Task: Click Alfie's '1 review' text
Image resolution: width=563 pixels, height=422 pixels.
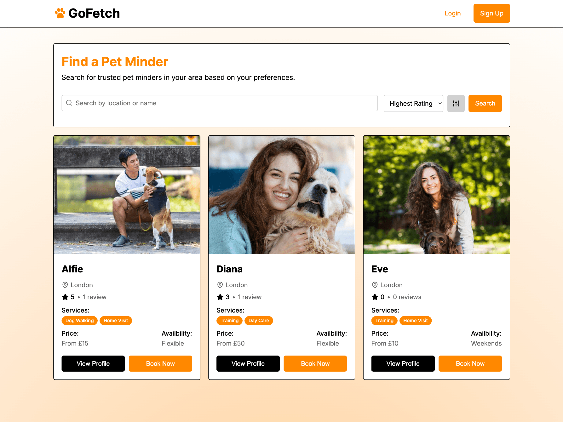Action: tap(95, 297)
